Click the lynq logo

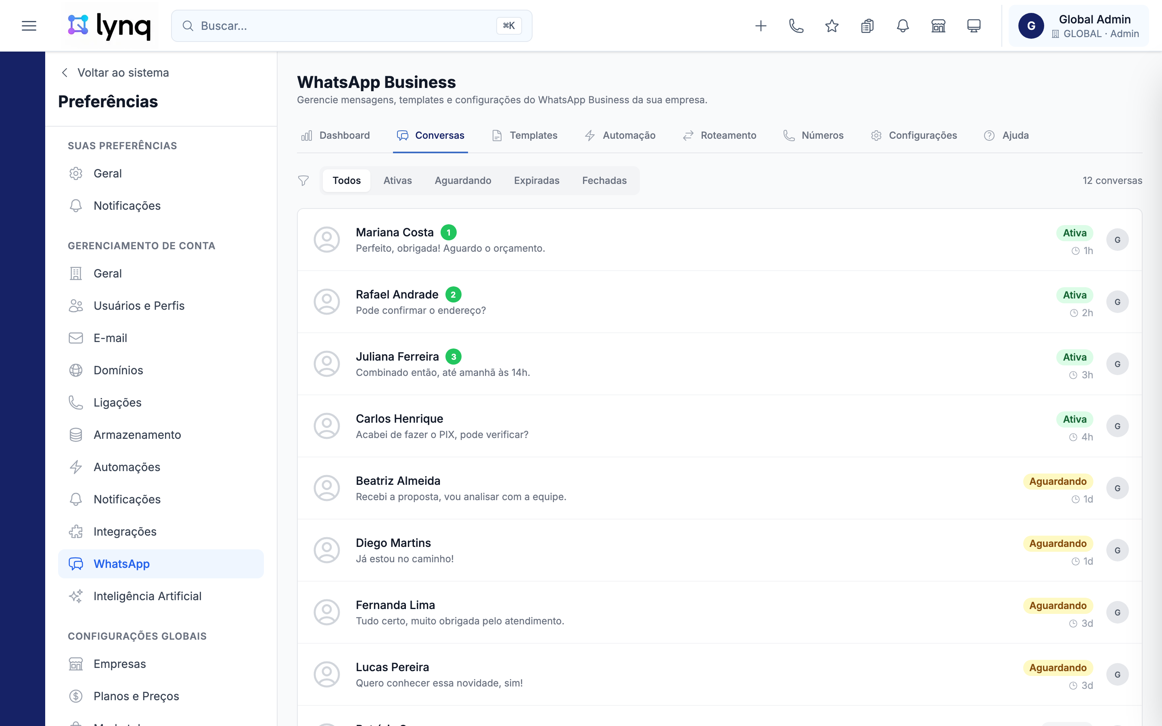(109, 26)
